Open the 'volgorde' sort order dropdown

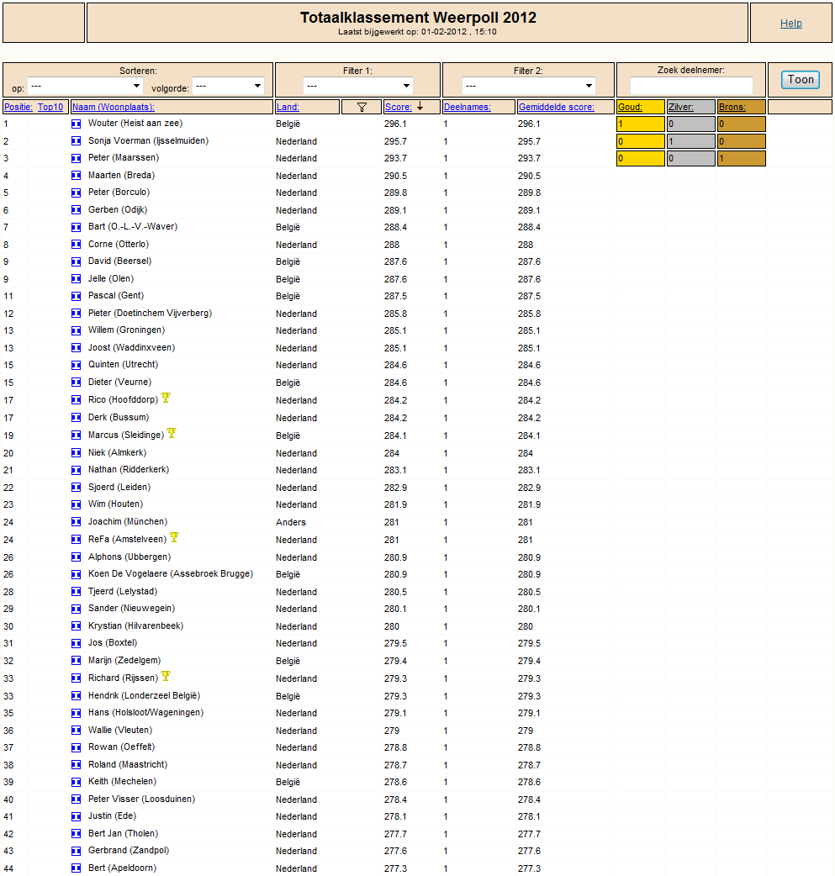tap(228, 86)
